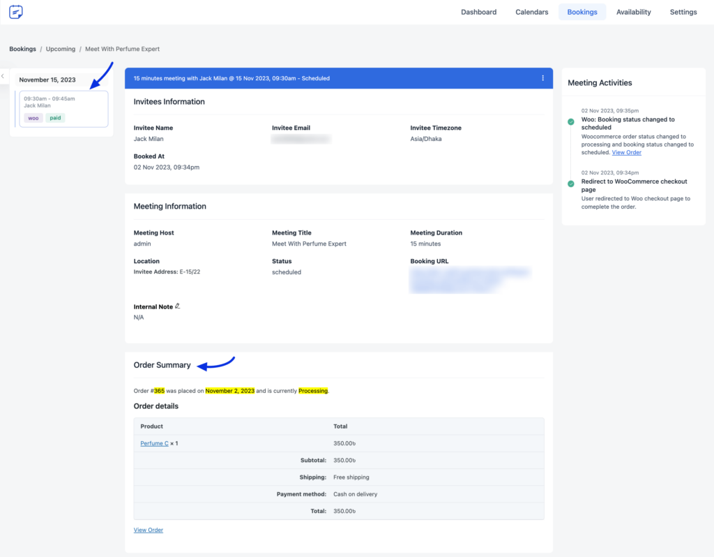Click the paid tag on booking card
This screenshot has height=557, width=714.
(x=55, y=118)
